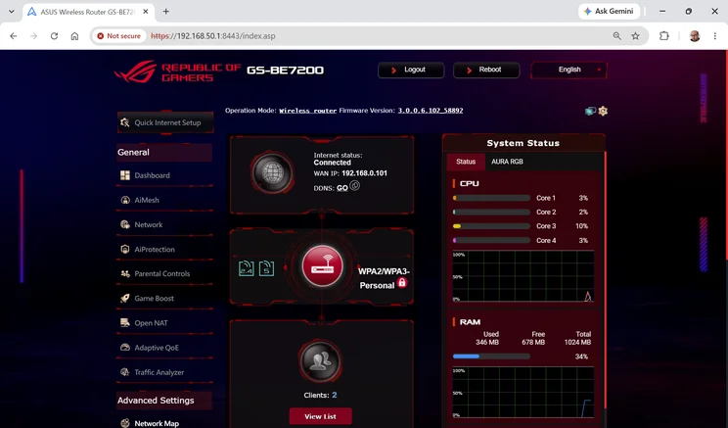Click the Network globe sidebar icon
Viewport: 728px width, 428px height.
click(125, 224)
